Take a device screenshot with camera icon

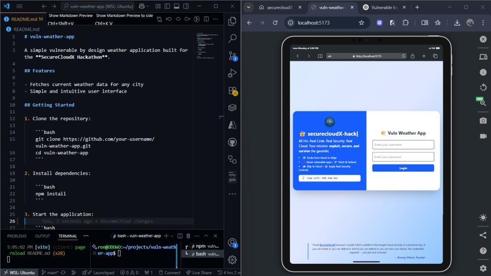(x=483, y=121)
